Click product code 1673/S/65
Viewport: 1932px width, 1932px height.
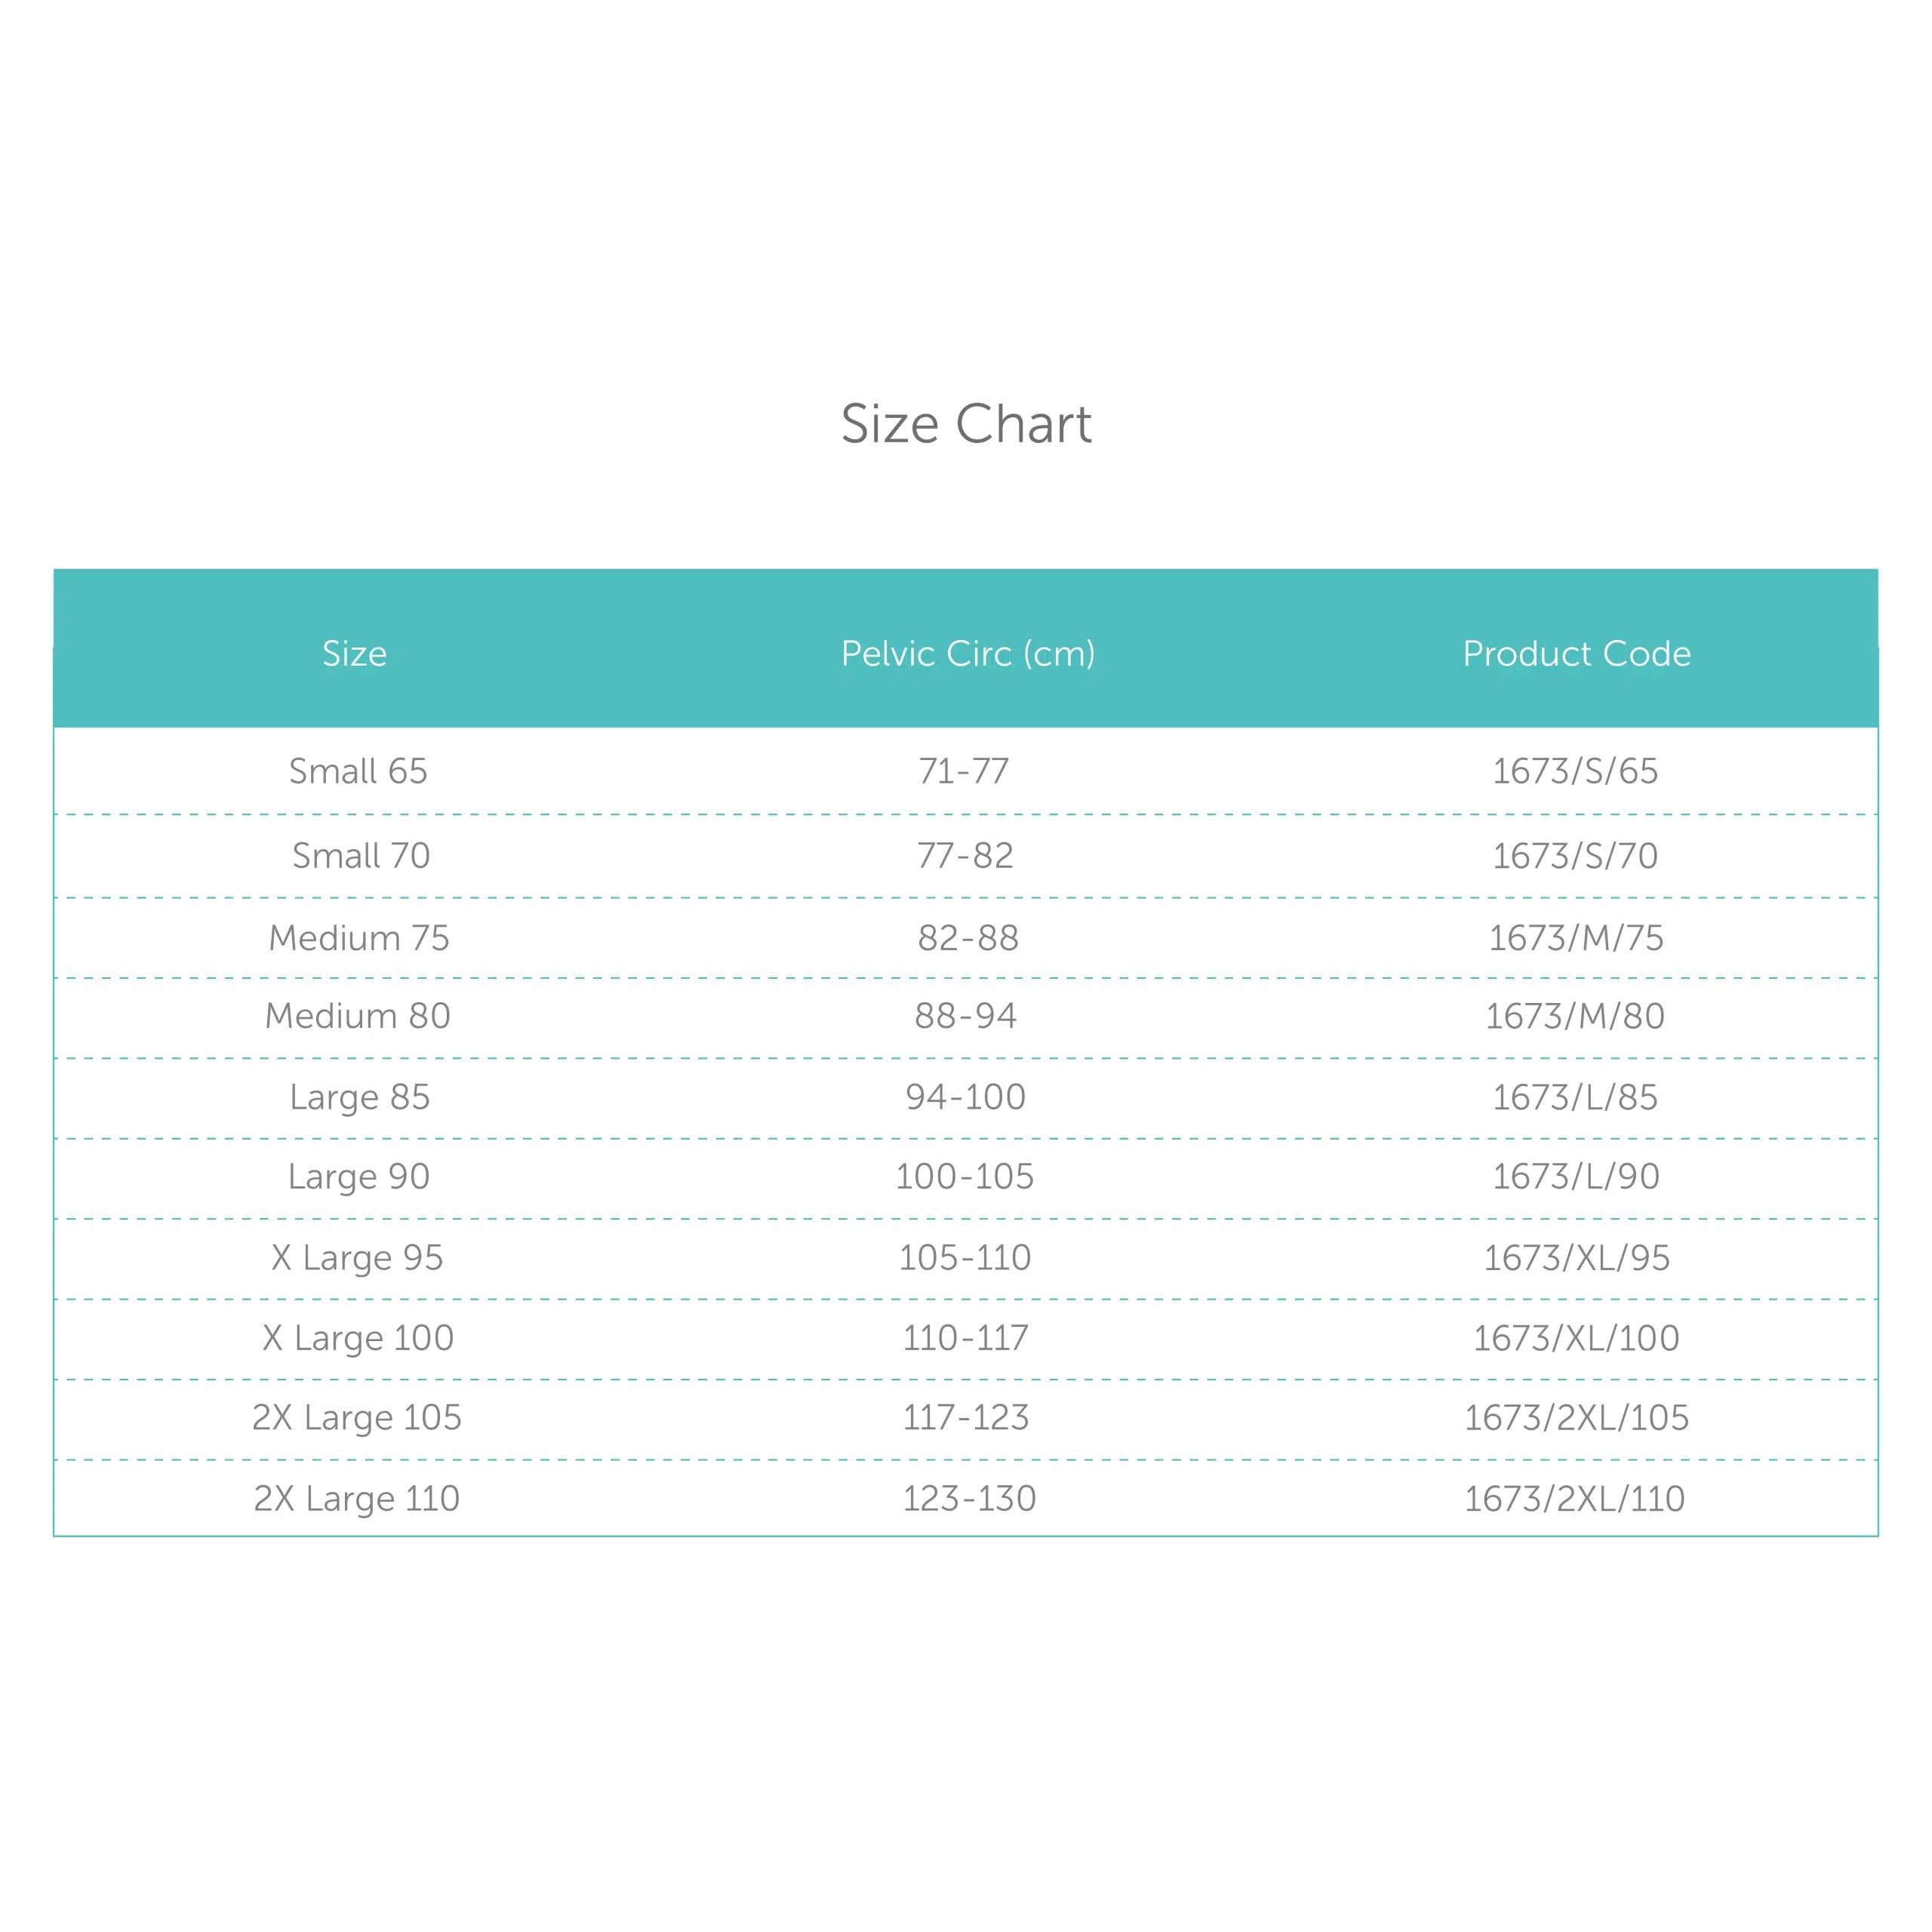[1575, 771]
